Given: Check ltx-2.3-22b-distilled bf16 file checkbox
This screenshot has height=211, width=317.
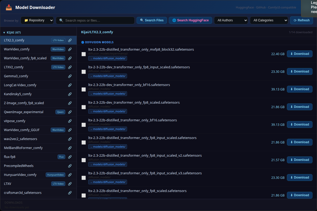Looking at the screenshot, I should (83, 125).
